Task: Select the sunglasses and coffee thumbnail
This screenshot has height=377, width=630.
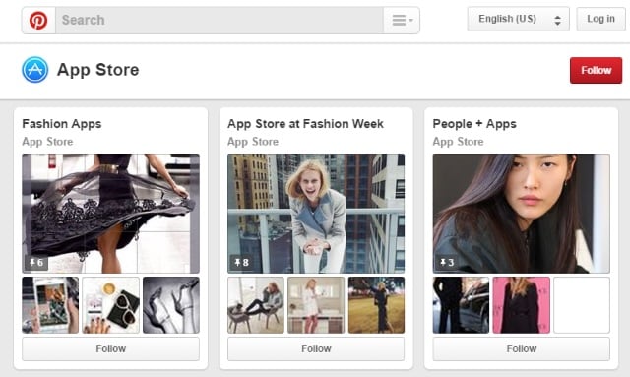Action: click(111, 305)
